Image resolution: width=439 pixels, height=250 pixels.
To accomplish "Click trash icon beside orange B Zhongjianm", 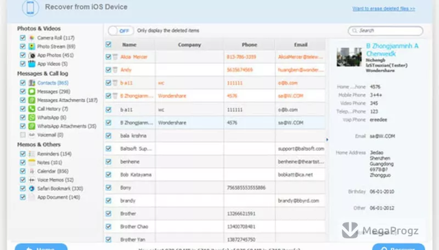I will coord(115,96).
